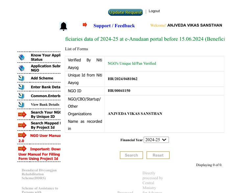Click the book icon beside Application Submitted by NGO
Image resolution: width=240 pixels, height=193 pixels.
click(x=22, y=68)
